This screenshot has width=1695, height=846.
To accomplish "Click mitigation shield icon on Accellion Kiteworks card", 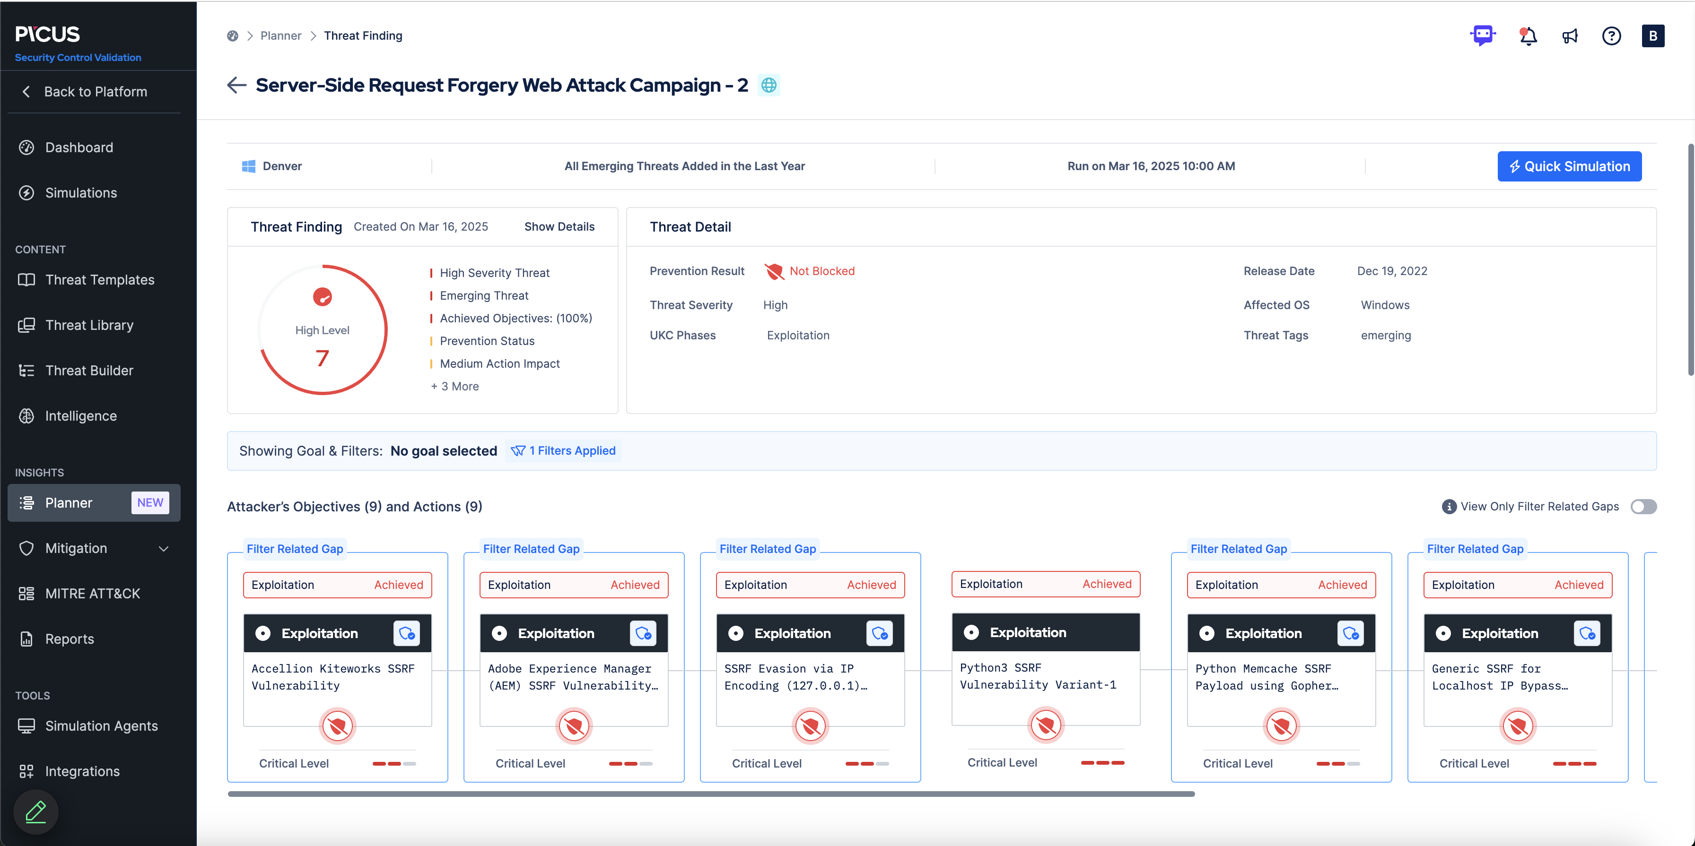I will click(x=407, y=634).
